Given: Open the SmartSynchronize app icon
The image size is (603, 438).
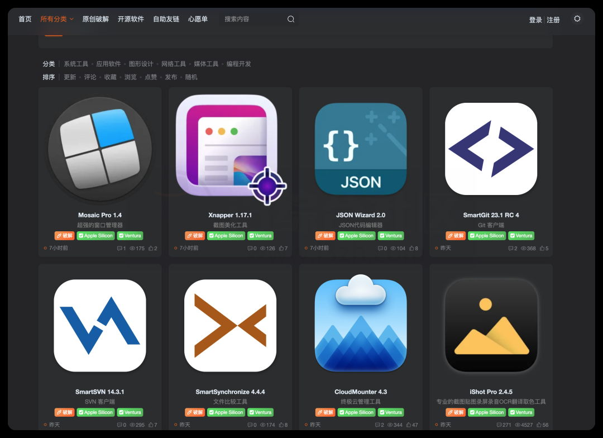Looking at the screenshot, I should (231, 326).
